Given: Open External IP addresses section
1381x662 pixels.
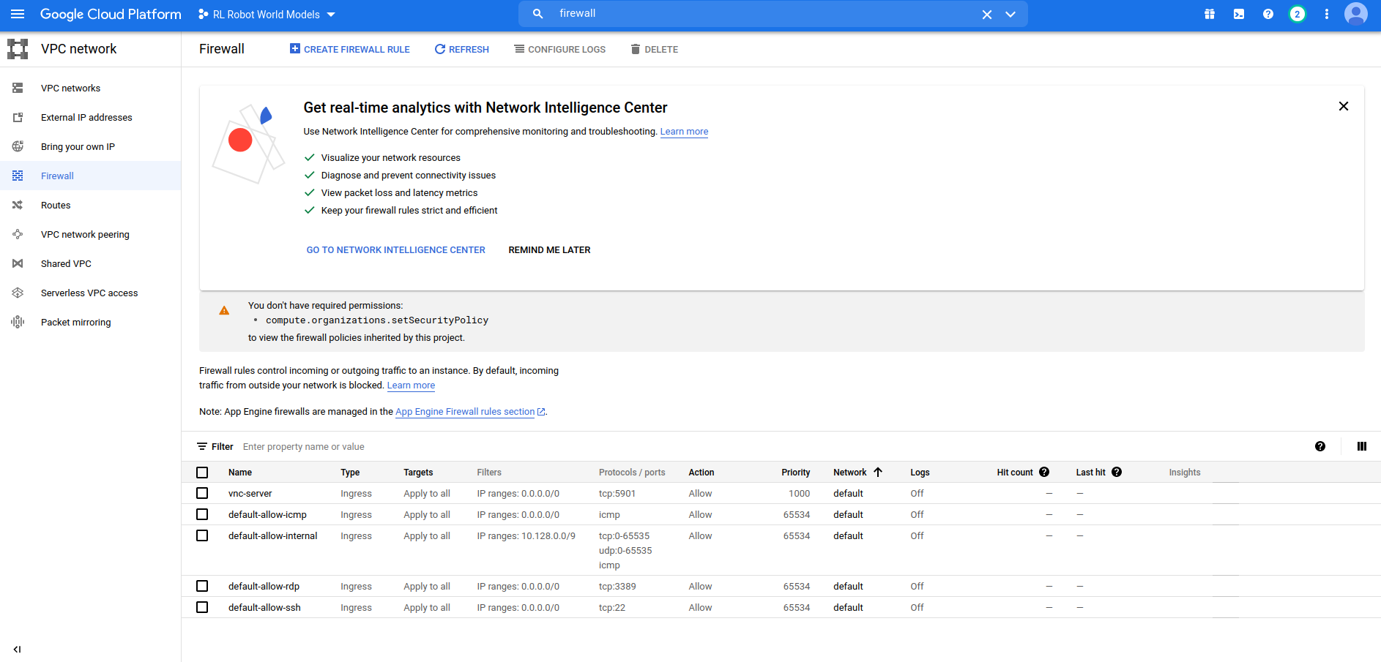Looking at the screenshot, I should point(86,117).
